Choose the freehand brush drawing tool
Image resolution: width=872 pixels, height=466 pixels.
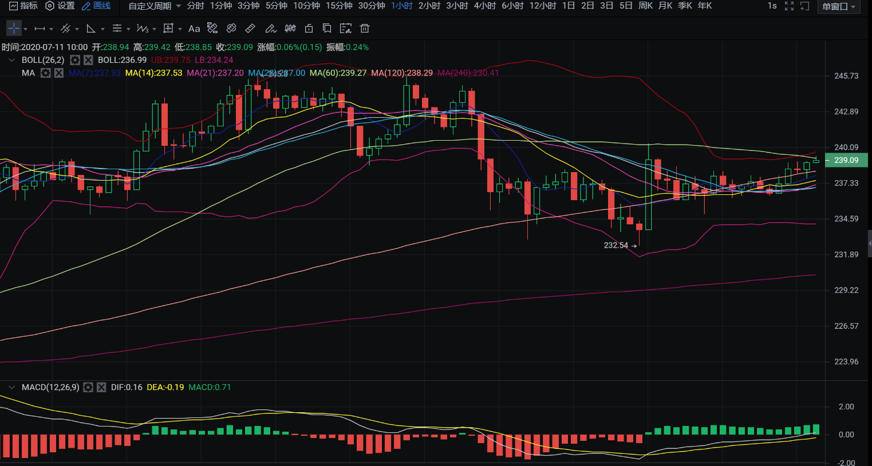tap(271, 28)
